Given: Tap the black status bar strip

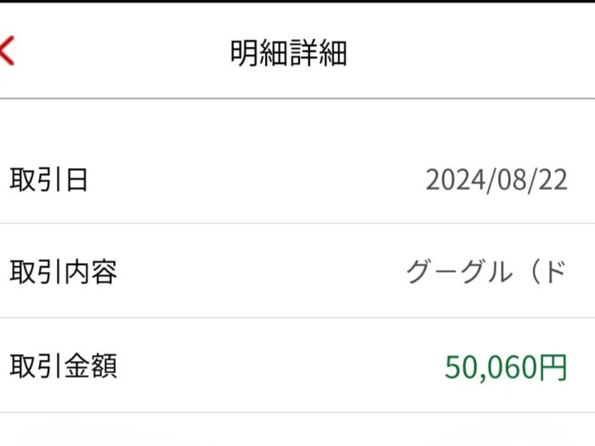Looking at the screenshot, I should click(x=297, y=2).
